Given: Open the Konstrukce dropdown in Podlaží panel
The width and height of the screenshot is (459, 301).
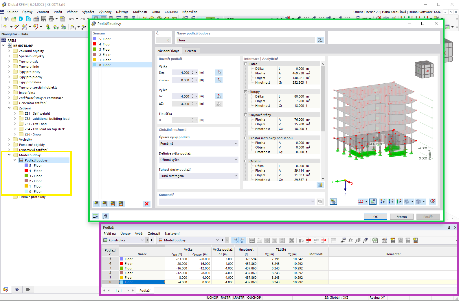Looking at the screenshot, I should click(x=124, y=240).
